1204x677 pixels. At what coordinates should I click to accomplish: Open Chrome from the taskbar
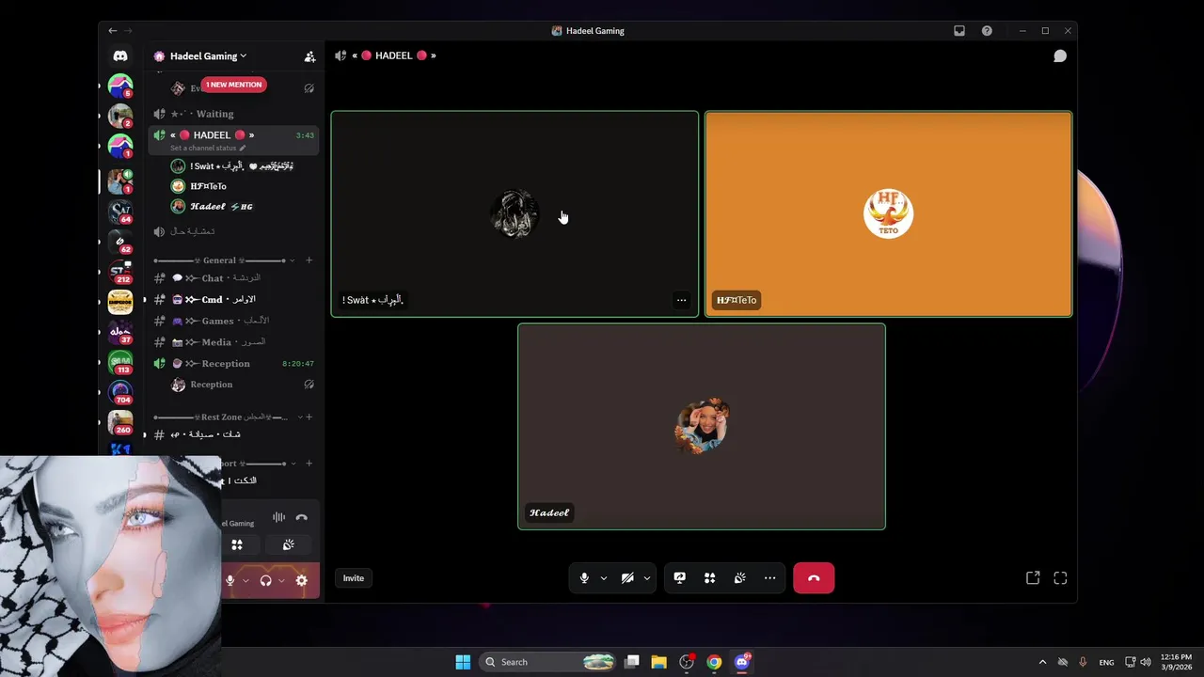(x=714, y=662)
